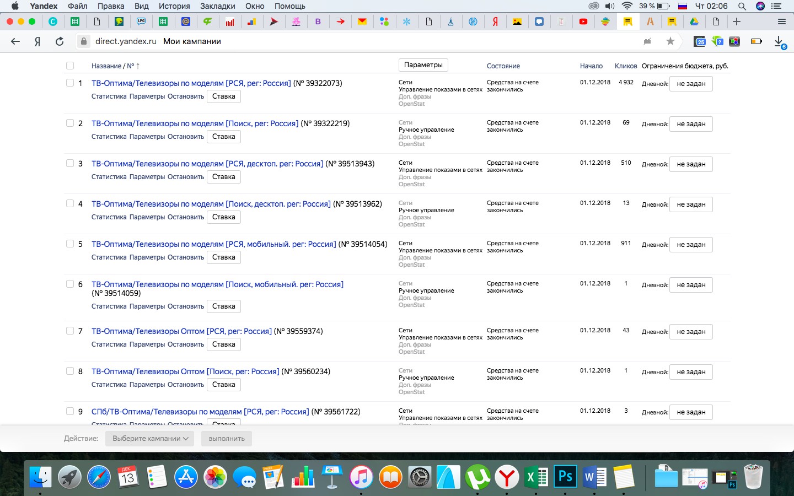Image resolution: width=794 pixels, height=496 pixels.
Task: Open daily budget for campaign № 39514059
Action: point(691,285)
